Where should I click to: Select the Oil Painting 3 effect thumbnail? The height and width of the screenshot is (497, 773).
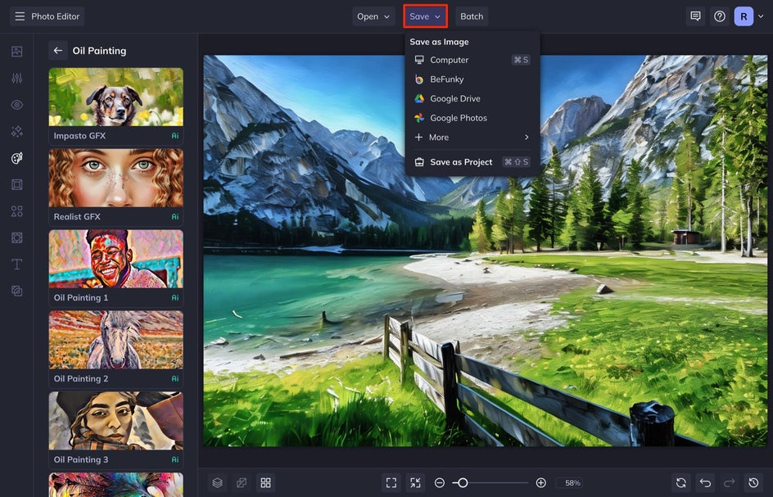tap(115, 430)
